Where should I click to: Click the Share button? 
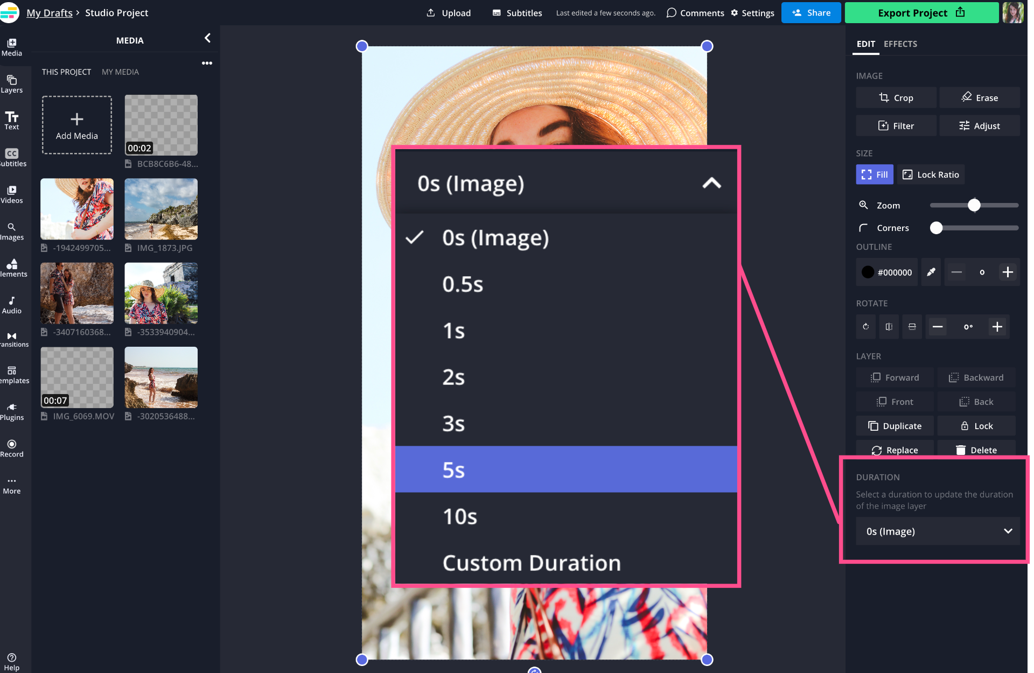coord(811,12)
